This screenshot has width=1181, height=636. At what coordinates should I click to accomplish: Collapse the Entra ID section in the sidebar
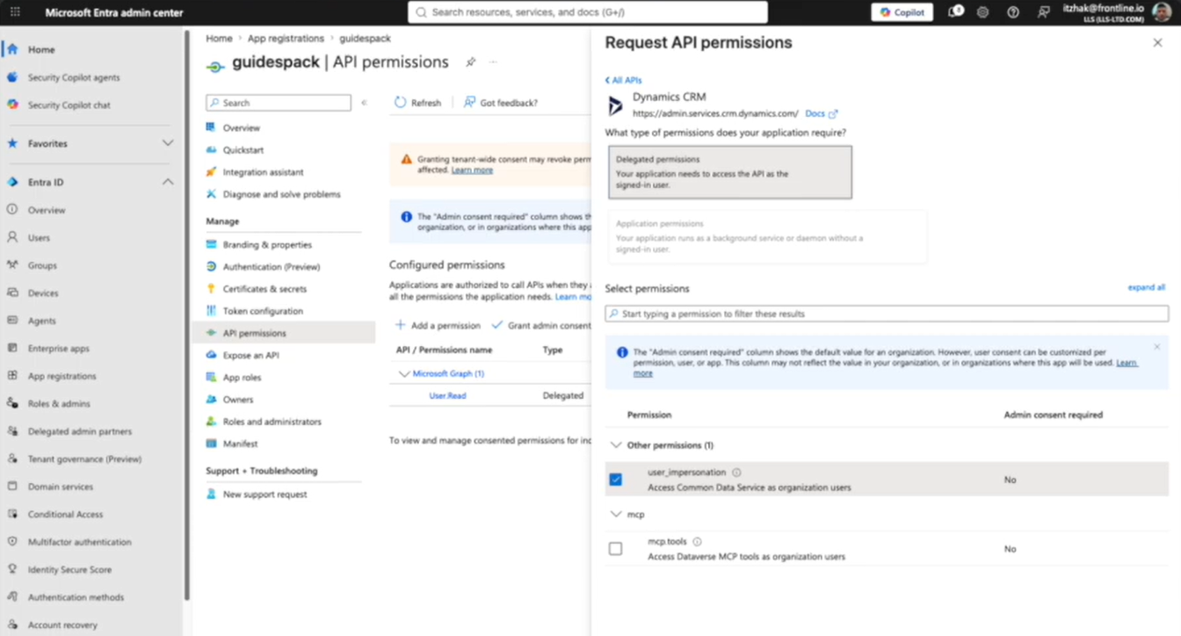pos(167,182)
